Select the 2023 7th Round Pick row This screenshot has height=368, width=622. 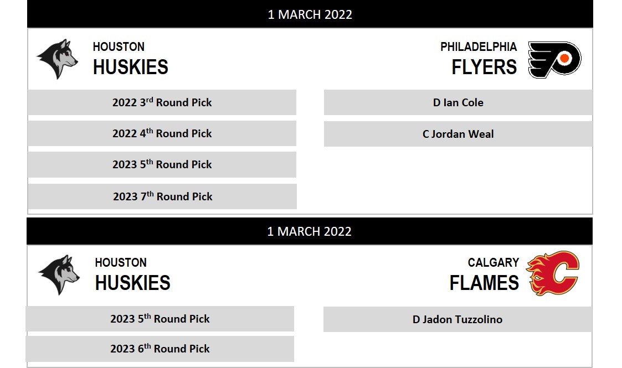pyautogui.click(x=162, y=196)
